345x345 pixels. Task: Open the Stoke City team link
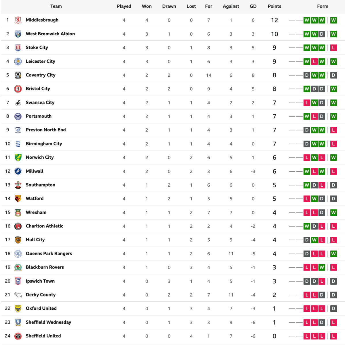(x=37, y=47)
